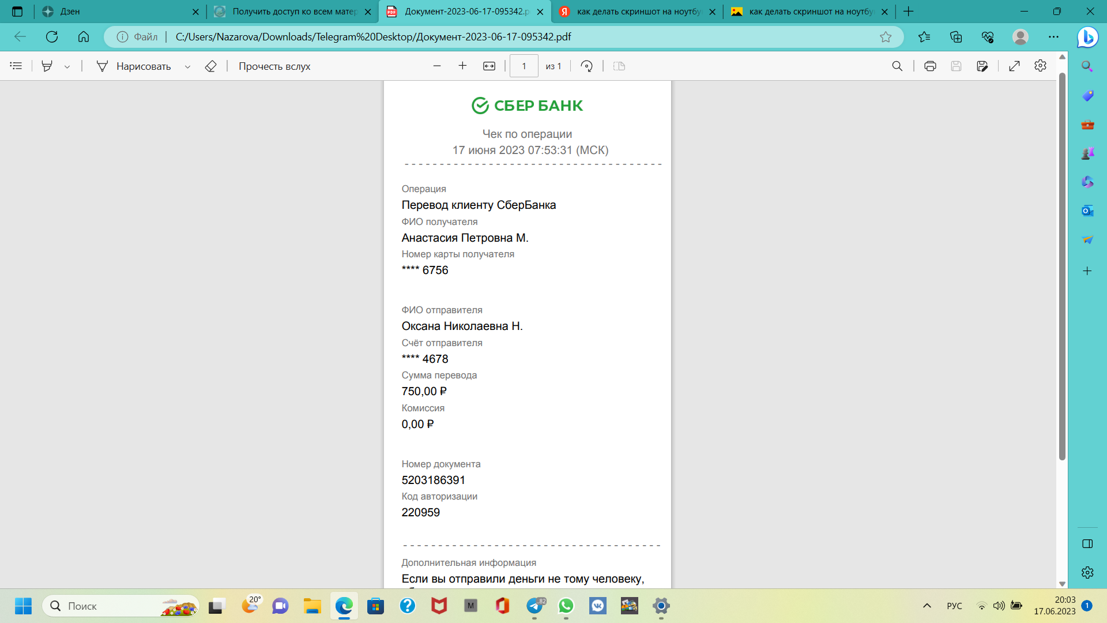Open the sidebar tab layout toggle
1107x623 pixels.
tap(1087, 543)
